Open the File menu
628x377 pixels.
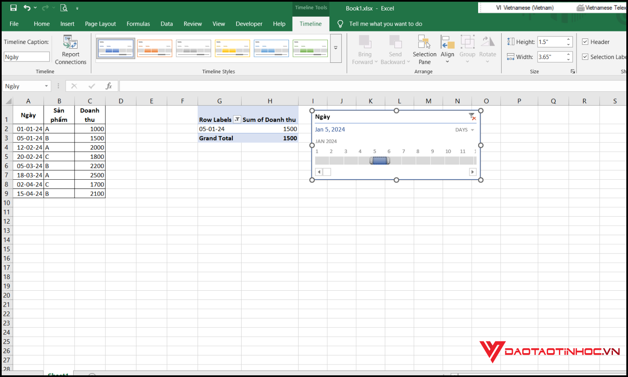click(x=14, y=24)
